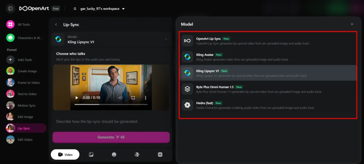Screen dimensions: 364x164
Task: Click the fullscreen icon on video player
Action: 133,98
